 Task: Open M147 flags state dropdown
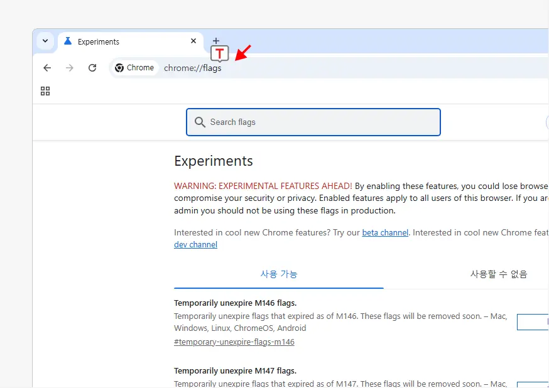pos(533,384)
